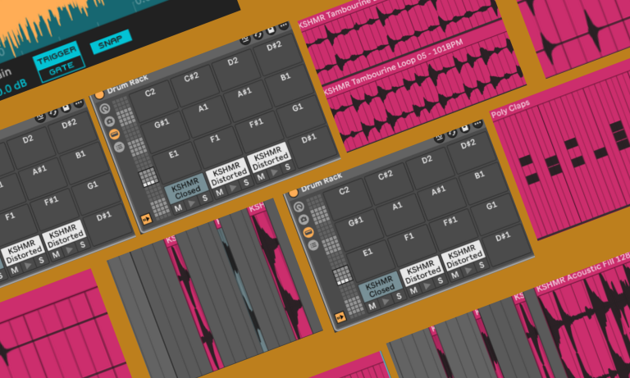Open three-dots menu on left cropped rack
Image resolution: width=630 pixels, height=378 pixels.
(x=79, y=103)
